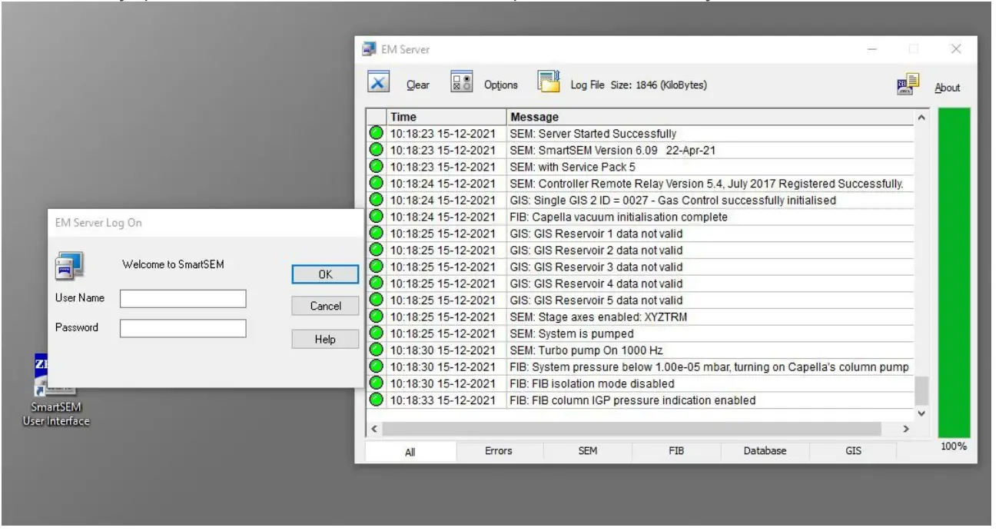Click green status icon for Controller Remote Relay row

[x=376, y=184]
